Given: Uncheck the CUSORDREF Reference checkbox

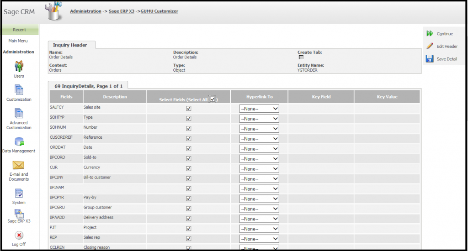Looking at the screenshot, I should 189,138.
